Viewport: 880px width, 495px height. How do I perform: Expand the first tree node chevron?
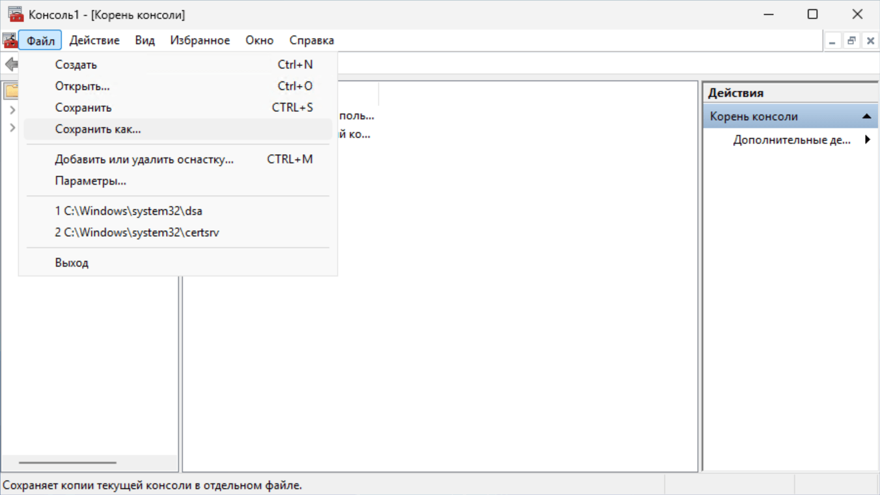pos(12,110)
